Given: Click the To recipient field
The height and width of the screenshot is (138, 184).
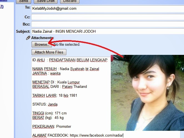Looking at the screenshot, I should click(108, 9).
